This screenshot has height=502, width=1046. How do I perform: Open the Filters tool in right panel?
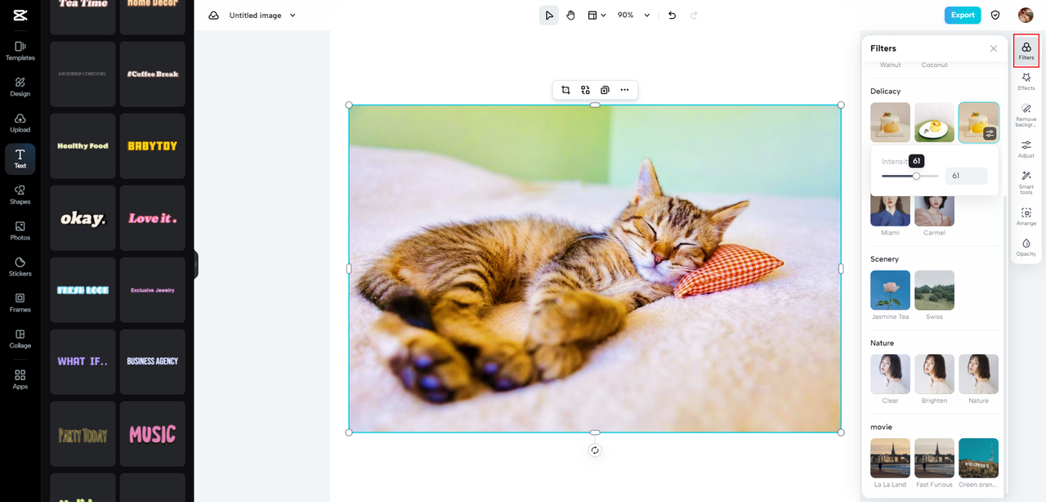(x=1026, y=51)
